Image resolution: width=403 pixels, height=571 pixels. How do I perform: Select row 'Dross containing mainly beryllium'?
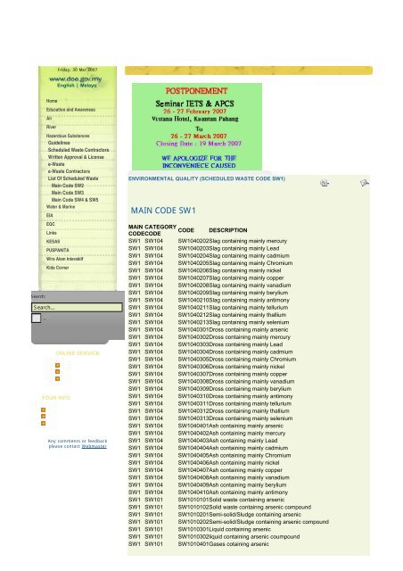210,389
